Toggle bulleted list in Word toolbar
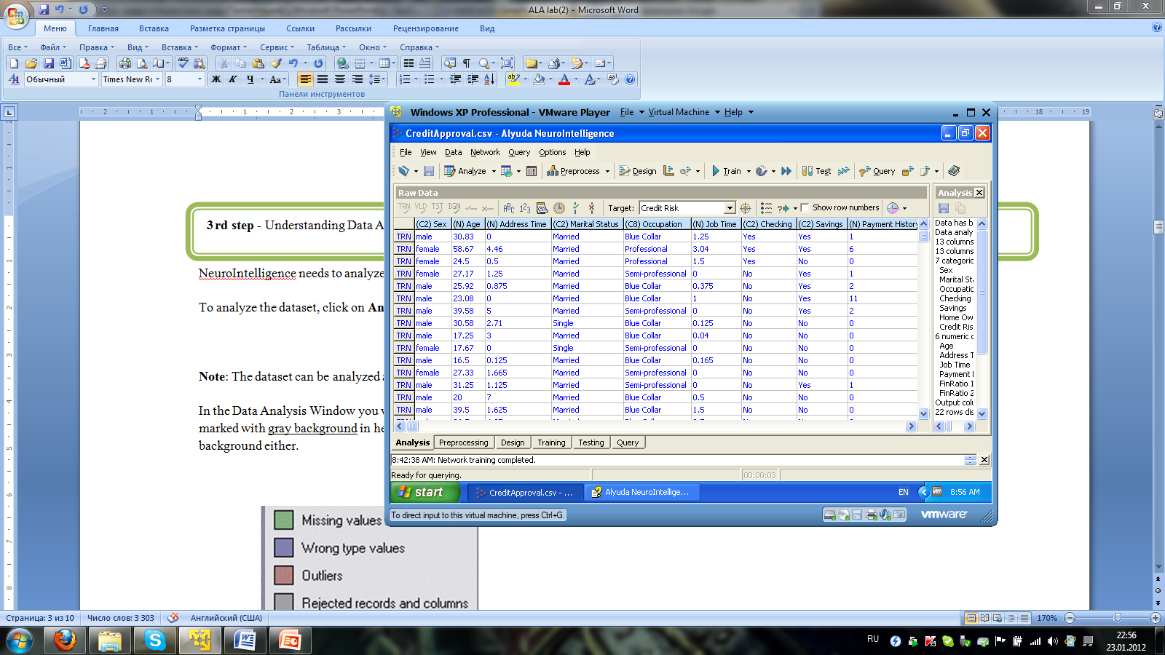Screen dimensions: 1165x655 (430, 79)
